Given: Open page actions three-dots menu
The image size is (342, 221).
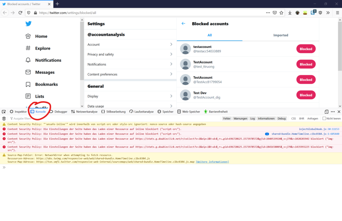Looking at the screenshot, I should (268, 13).
